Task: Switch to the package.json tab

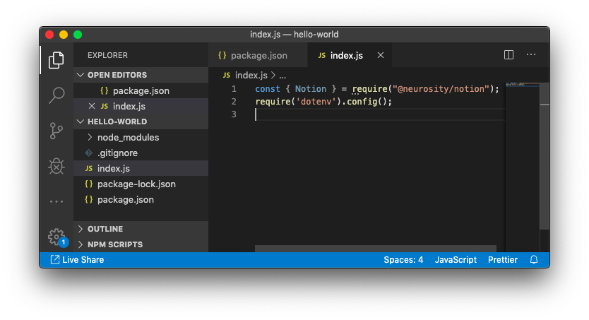Action: [x=258, y=55]
